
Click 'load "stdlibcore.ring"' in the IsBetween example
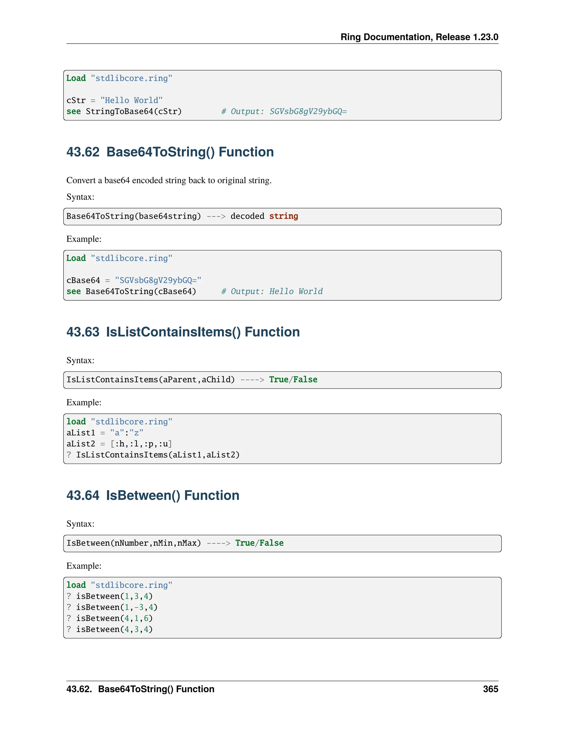pos(119,585)
